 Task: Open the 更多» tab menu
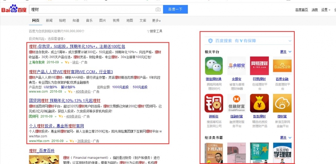pyautogui.click(x=156, y=21)
